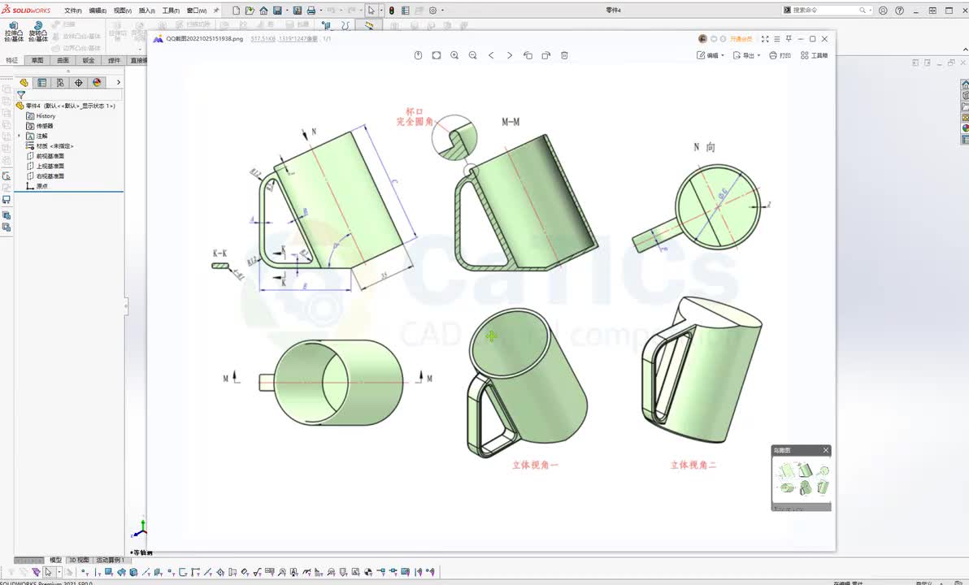Open the DimXpertManager tab icon
Screen dimensions: 969x585
pos(79,82)
